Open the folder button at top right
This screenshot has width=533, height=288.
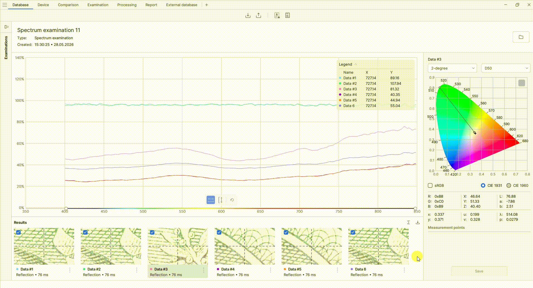(x=521, y=37)
